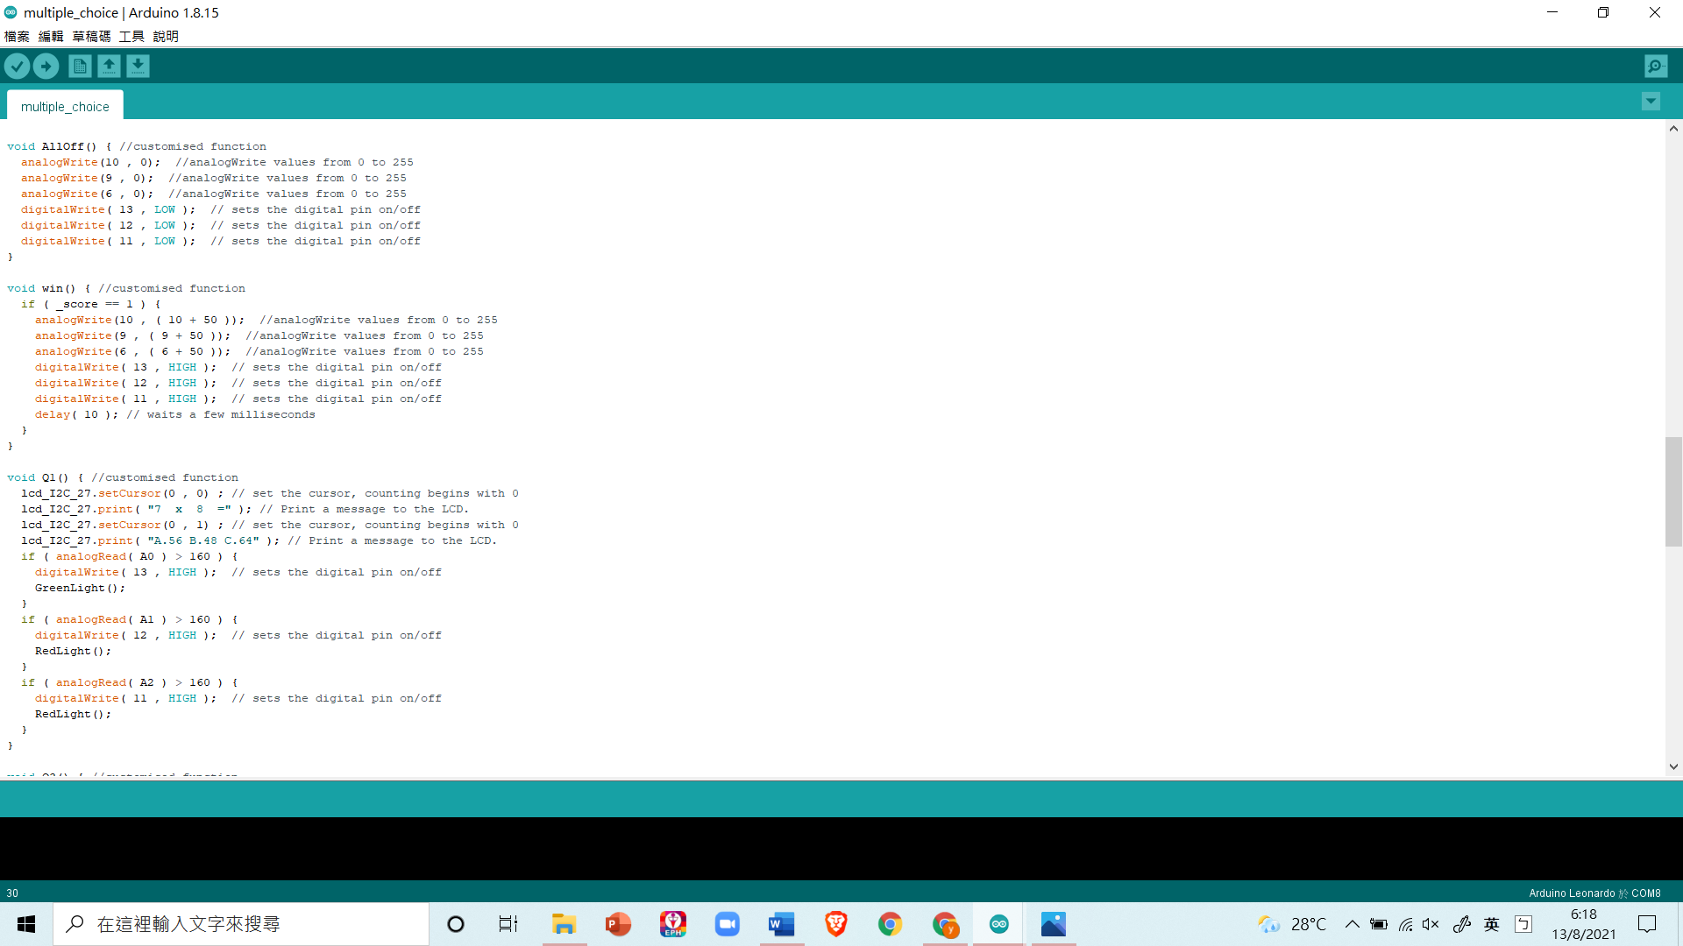Screen dimensions: 1683x946
Task: Open the 說明 (Help) menu
Action: coord(166,36)
